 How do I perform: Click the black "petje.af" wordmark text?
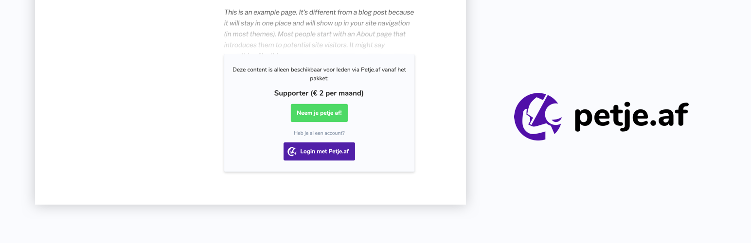pos(631,116)
